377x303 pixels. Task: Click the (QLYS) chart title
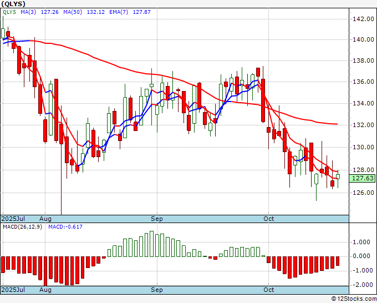click(x=13, y=4)
